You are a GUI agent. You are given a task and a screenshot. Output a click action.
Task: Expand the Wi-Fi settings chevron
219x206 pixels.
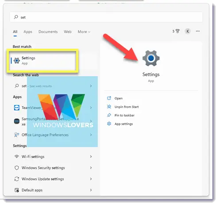click(x=91, y=156)
